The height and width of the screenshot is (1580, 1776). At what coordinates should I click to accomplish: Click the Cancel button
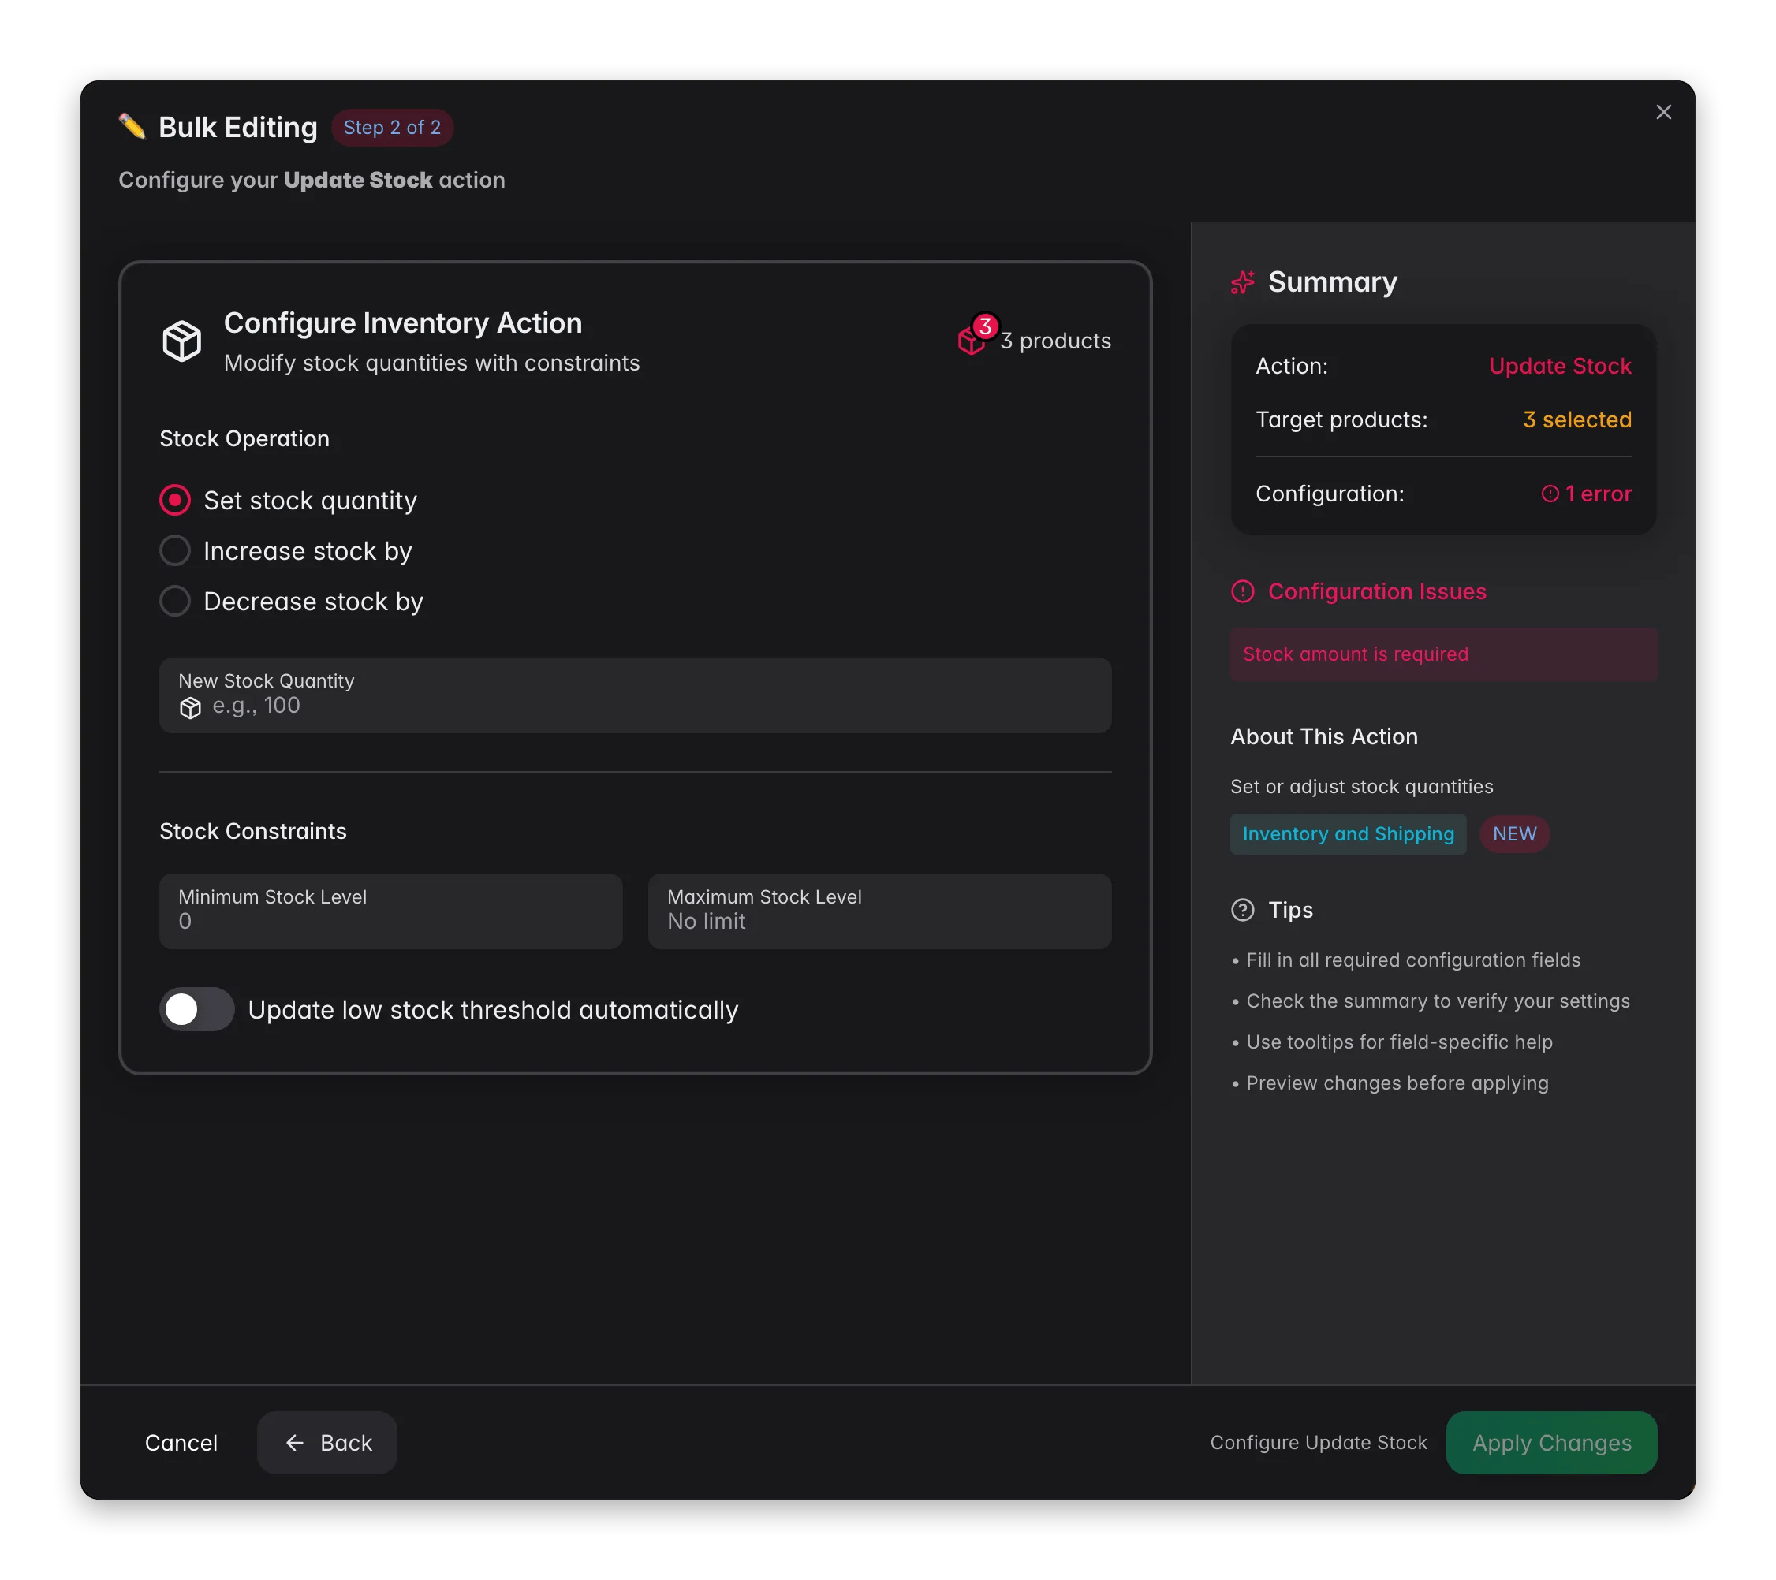[181, 1443]
